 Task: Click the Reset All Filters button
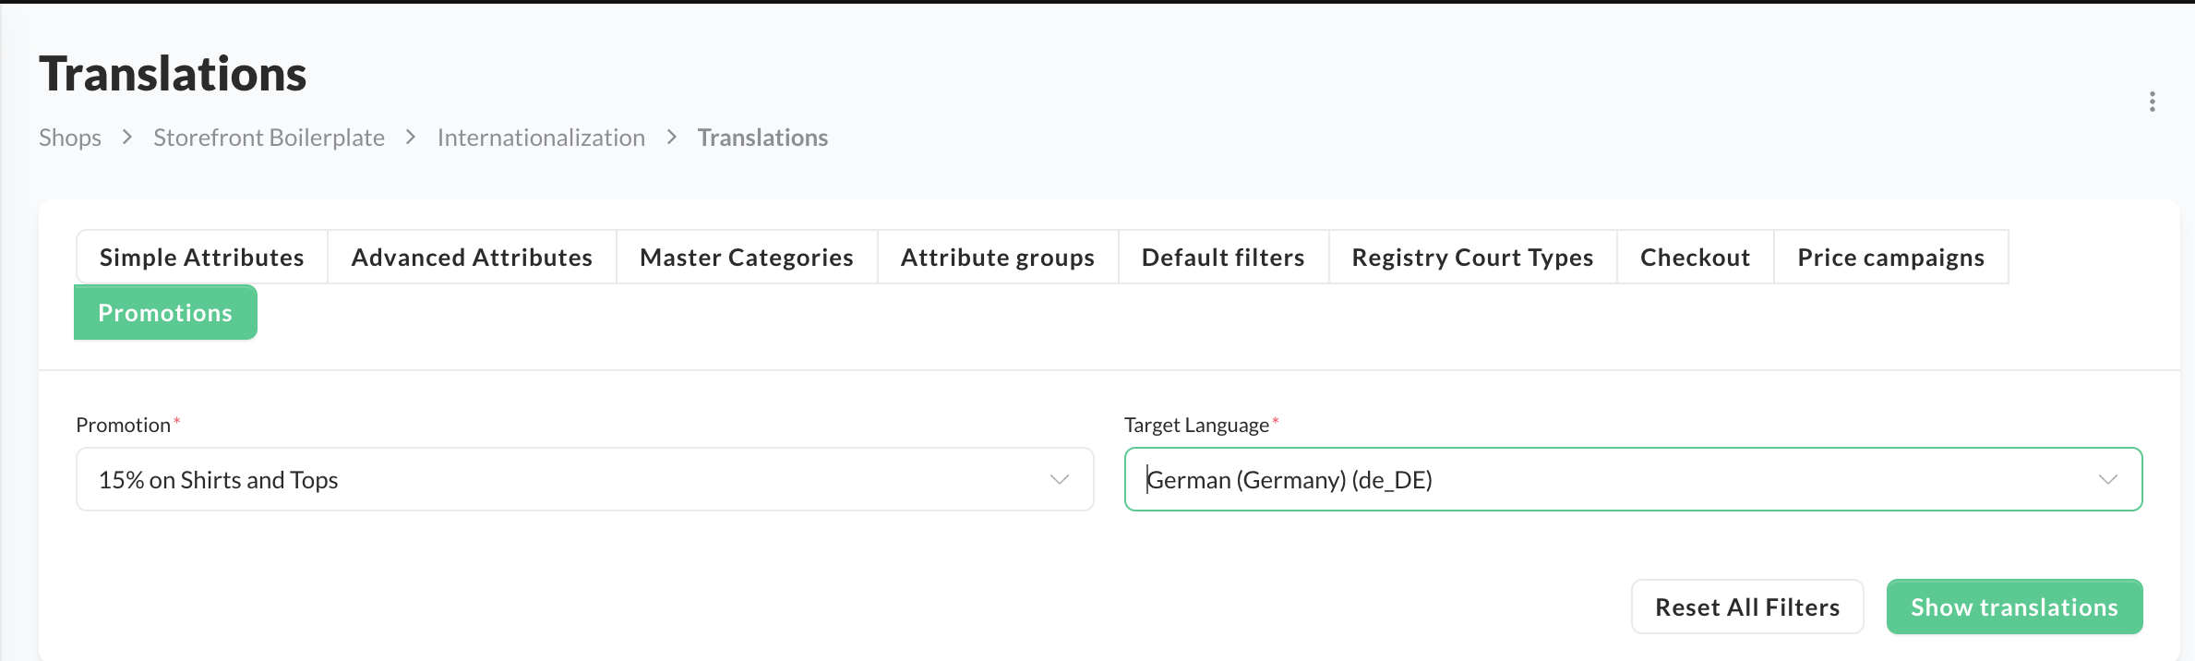(1746, 607)
